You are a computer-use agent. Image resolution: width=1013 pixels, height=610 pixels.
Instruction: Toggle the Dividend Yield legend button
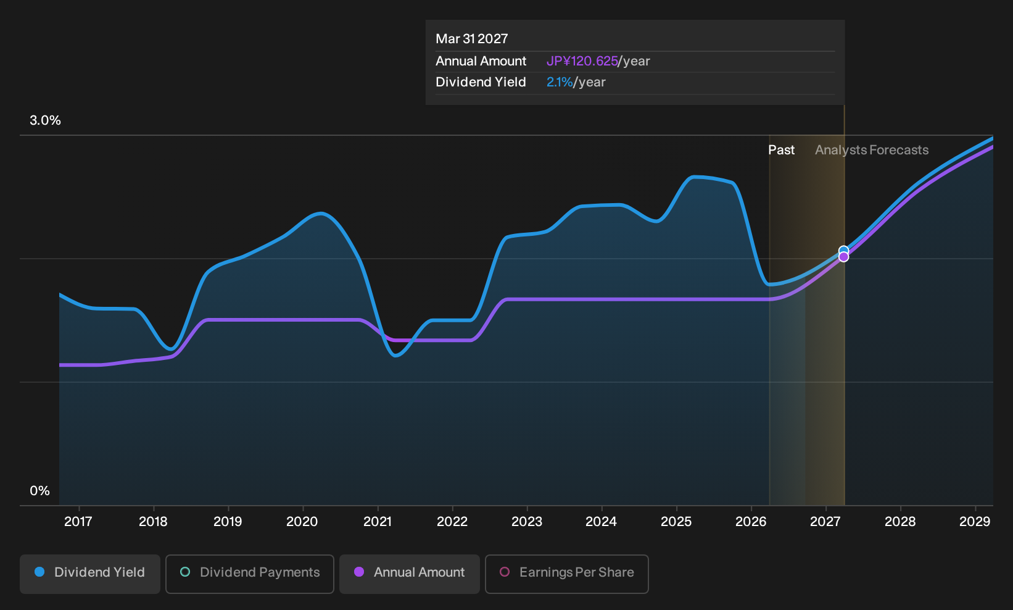pos(90,574)
